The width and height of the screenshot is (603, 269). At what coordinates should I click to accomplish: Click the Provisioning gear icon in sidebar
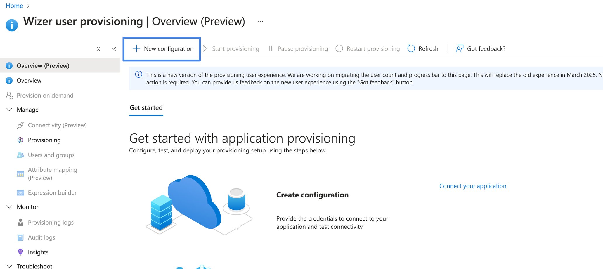point(20,140)
